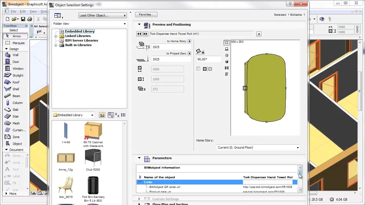Go up one folder level in library browser
The image size is (365, 205).
[x=102, y=115]
